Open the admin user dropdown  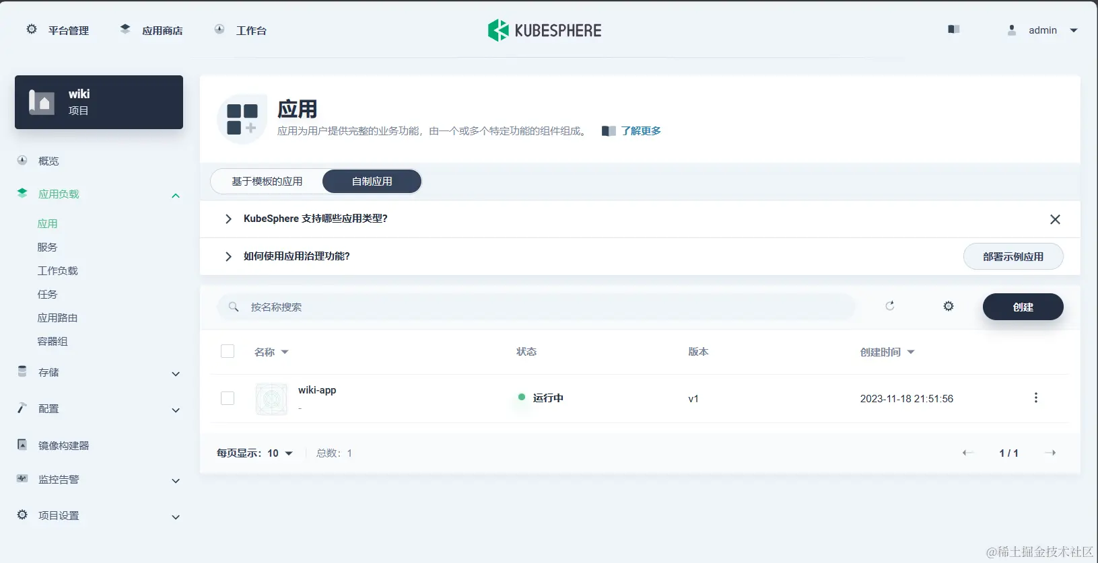point(1043,30)
